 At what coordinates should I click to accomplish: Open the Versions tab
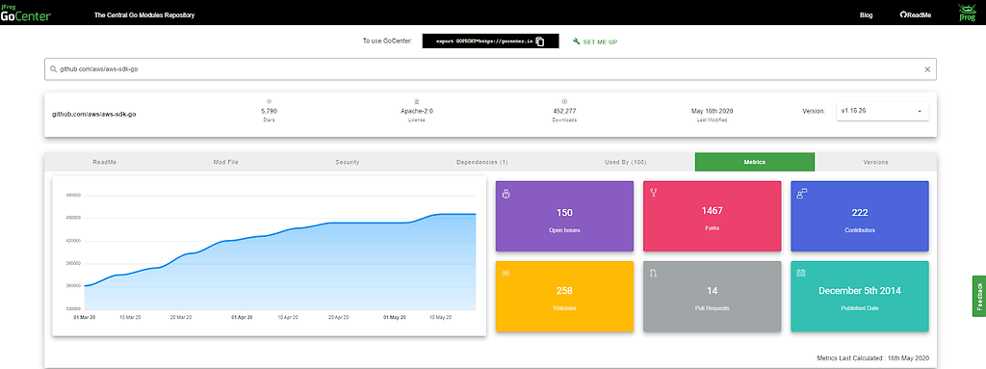tap(875, 162)
